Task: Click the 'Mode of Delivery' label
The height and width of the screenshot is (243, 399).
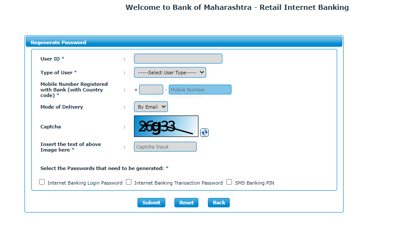Action: pyautogui.click(x=62, y=107)
